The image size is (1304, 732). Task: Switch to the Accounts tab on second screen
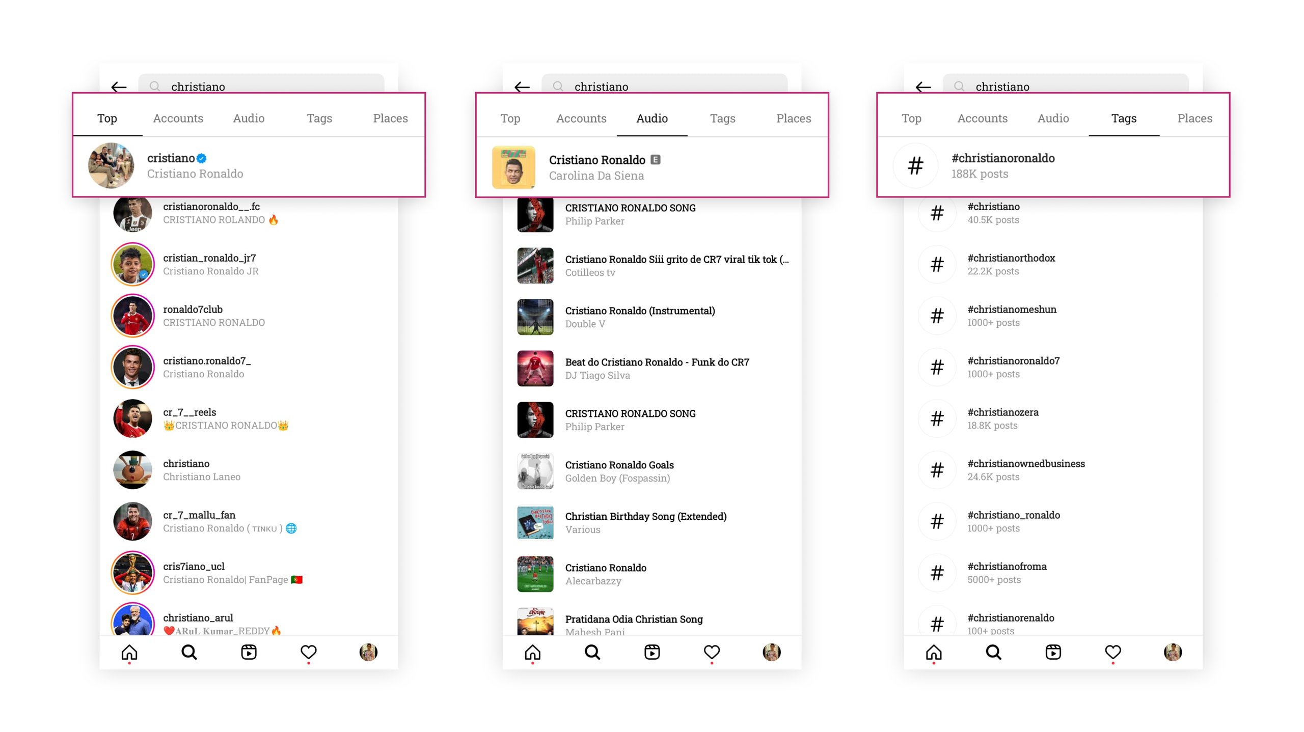pos(580,117)
